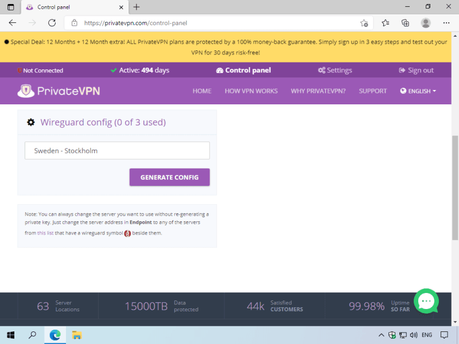Image resolution: width=459 pixels, height=344 pixels.
Task: Click the green live chat bubble icon
Action: point(426,301)
